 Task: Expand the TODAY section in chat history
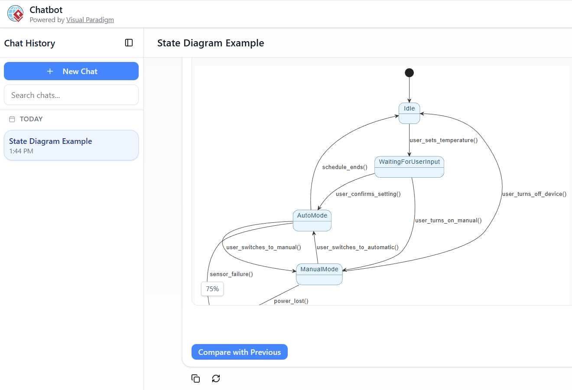tap(30, 119)
